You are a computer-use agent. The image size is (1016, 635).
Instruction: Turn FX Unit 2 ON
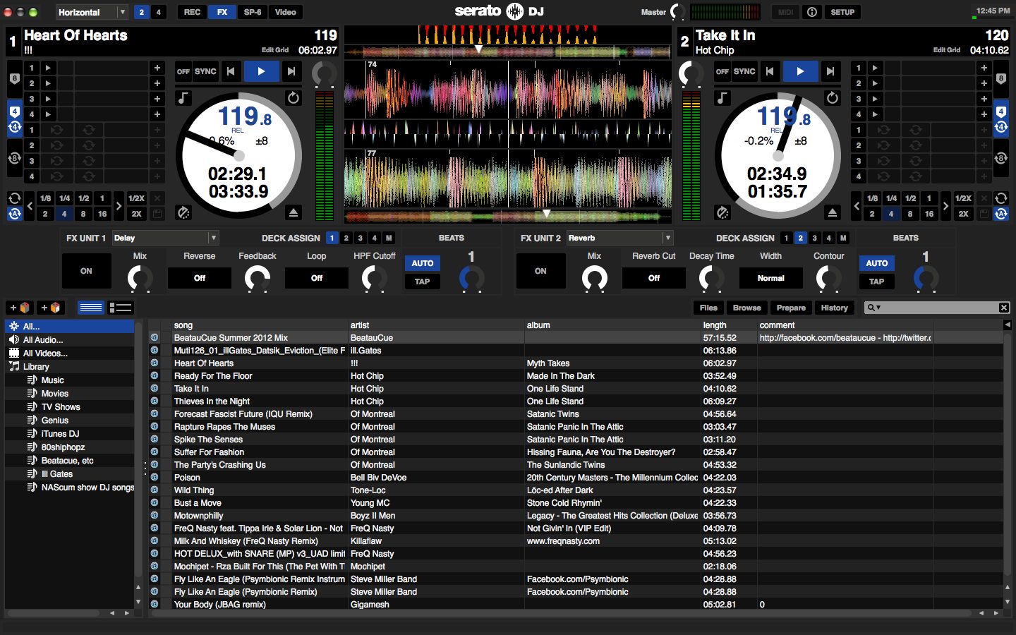point(540,271)
